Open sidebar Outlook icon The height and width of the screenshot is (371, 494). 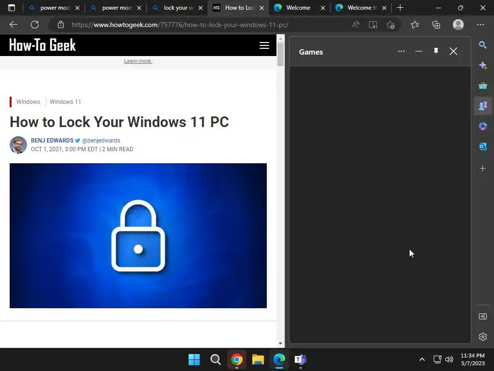[x=482, y=146]
